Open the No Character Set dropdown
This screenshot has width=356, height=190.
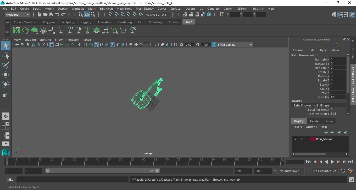(325, 171)
